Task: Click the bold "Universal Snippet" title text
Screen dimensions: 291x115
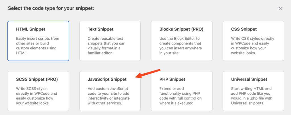Action: (249, 79)
